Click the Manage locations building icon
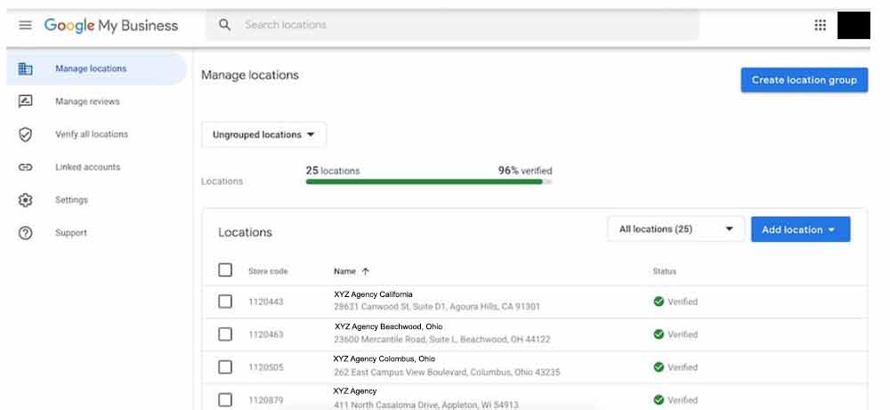The height and width of the screenshot is (410, 890). [25, 68]
